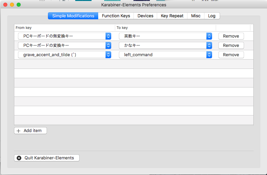This screenshot has height=175, width=267.
Task: Click the green zoom window button
Action: [x=19, y=5]
